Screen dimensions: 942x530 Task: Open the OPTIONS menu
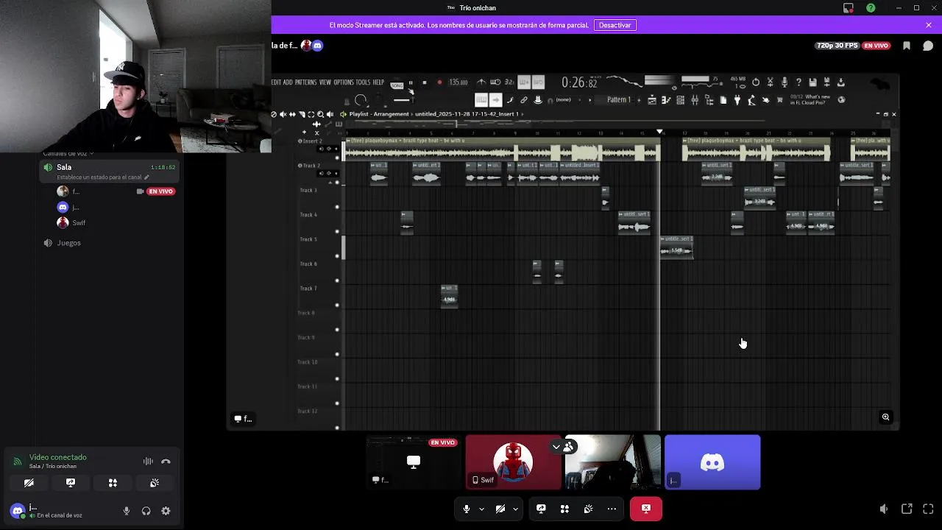point(344,82)
